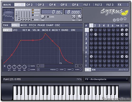
Task: Switch matrix mode to RM
Action: (x=94, y=70)
